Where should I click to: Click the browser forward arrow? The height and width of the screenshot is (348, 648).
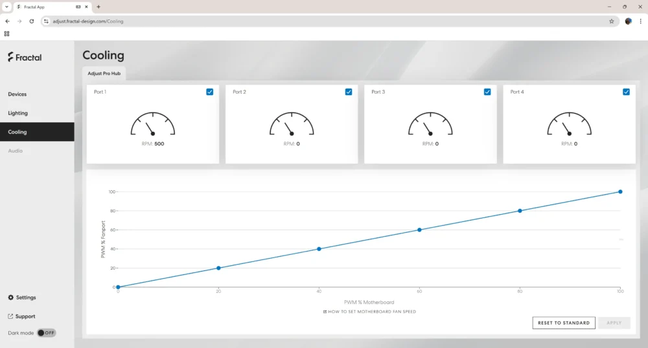click(19, 21)
